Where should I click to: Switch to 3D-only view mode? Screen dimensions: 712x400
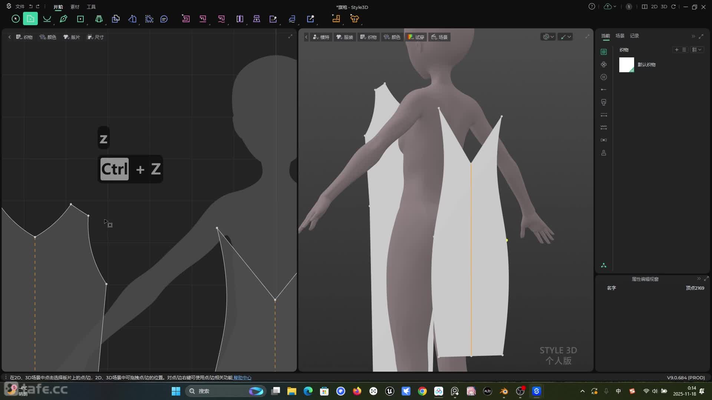pyautogui.click(x=664, y=7)
